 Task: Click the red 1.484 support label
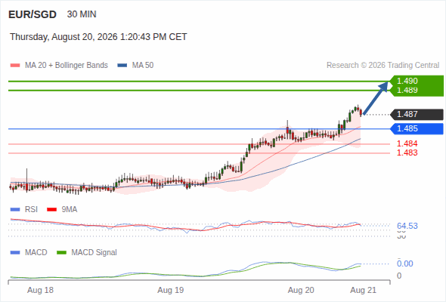coord(407,143)
